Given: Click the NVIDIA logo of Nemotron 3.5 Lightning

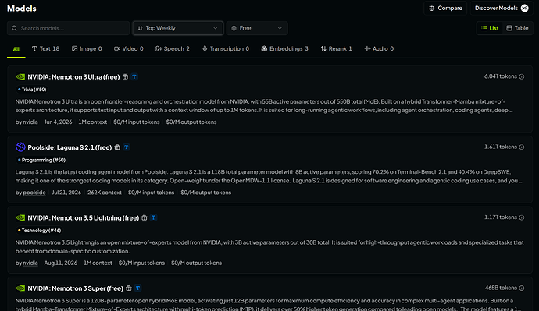Looking at the screenshot, I should [x=20, y=217].
